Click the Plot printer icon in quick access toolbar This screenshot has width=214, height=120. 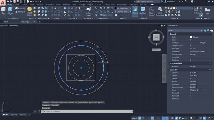(x=28, y=1)
